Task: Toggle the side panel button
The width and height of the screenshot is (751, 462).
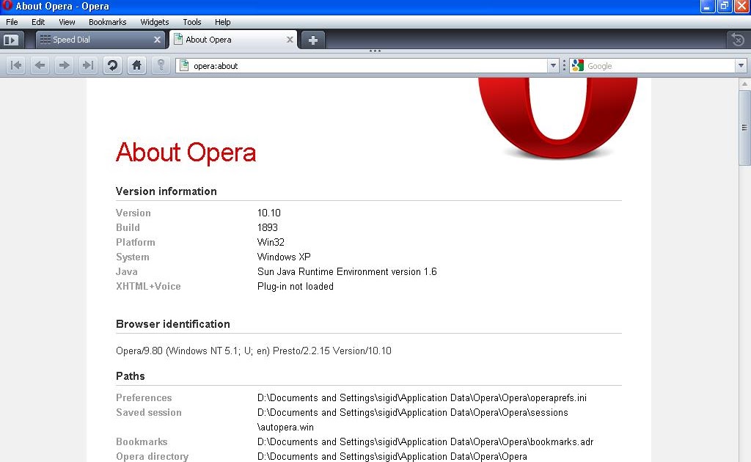Action: point(10,40)
